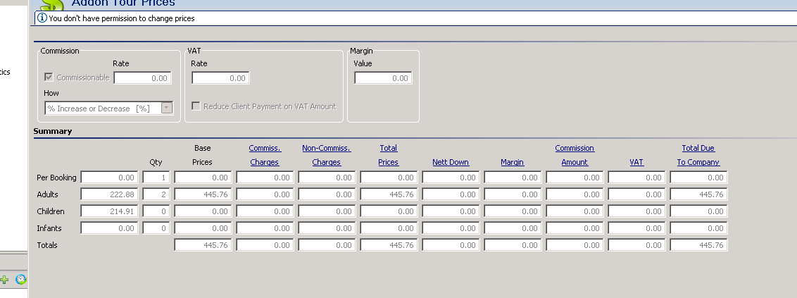Click the Summary section heading
The height and width of the screenshot is (298, 797).
[53, 131]
